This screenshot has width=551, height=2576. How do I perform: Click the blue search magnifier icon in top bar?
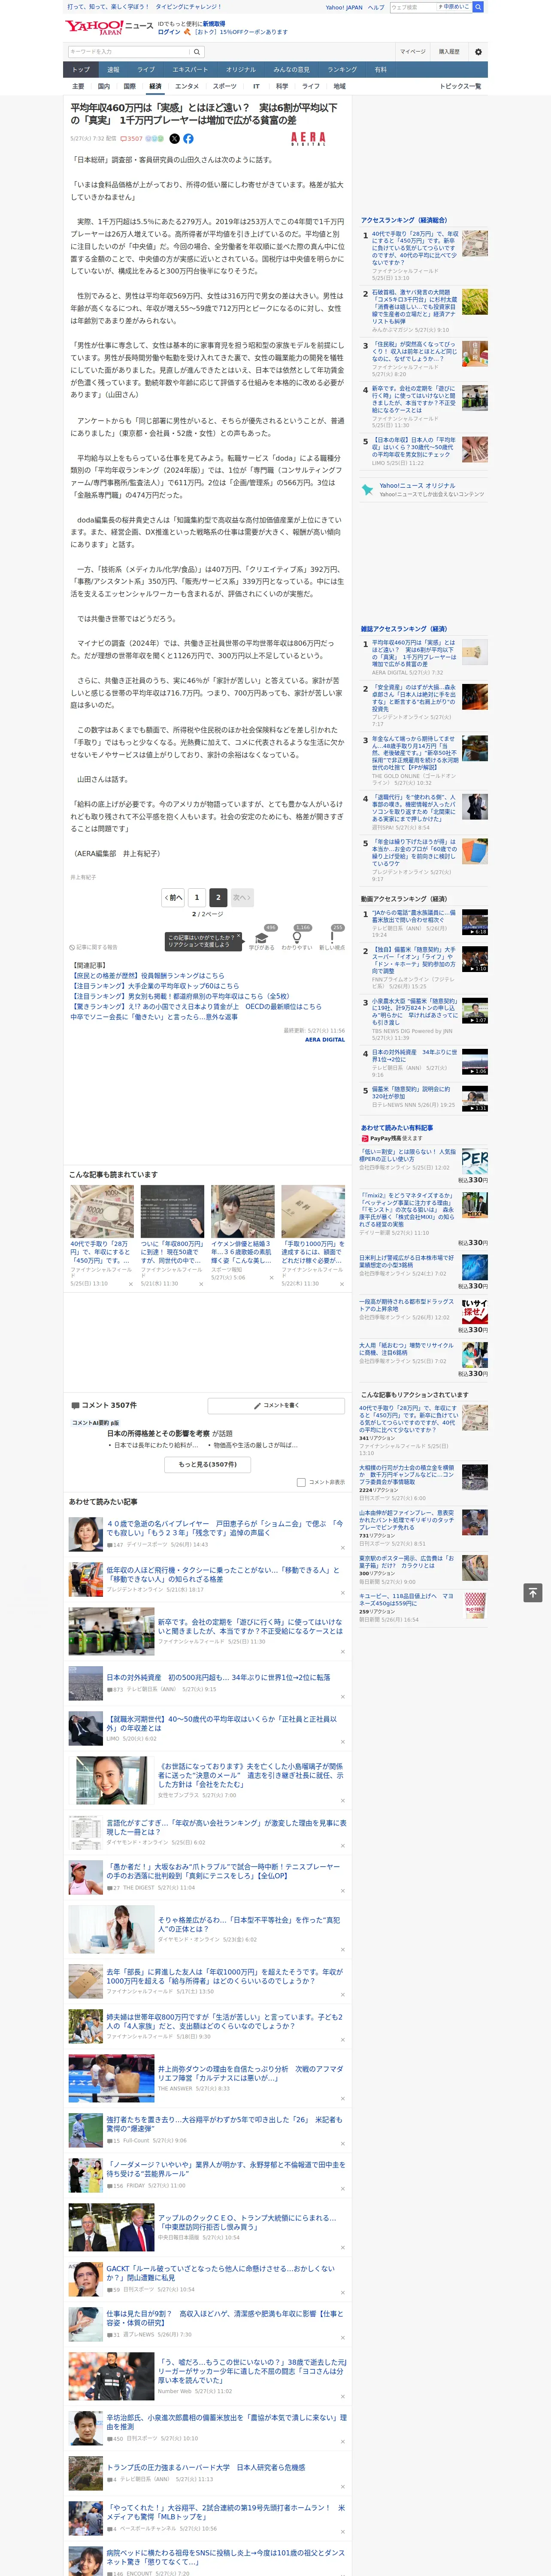pos(478,7)
